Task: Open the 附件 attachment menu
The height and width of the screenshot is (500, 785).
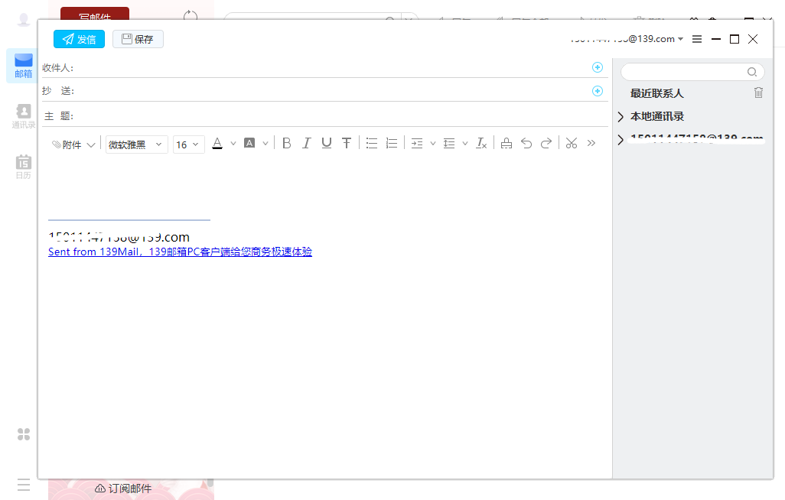Action: [73, 144]
